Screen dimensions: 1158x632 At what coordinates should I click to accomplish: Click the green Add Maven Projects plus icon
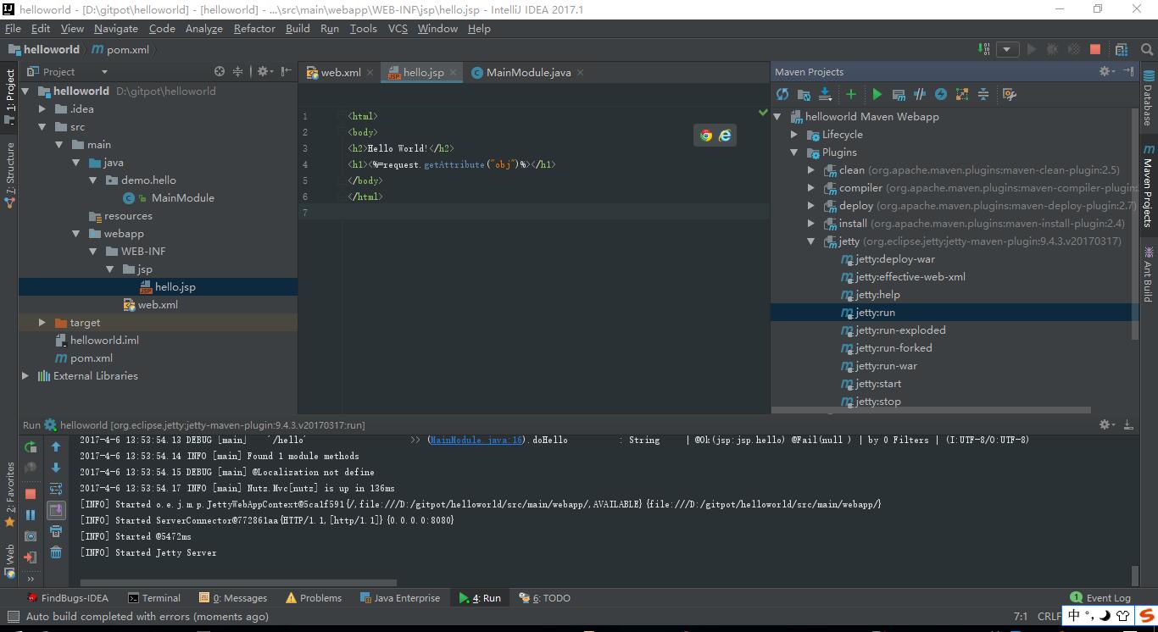[851, 94]
